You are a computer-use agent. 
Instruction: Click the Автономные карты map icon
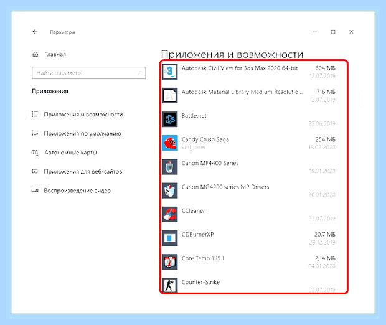click(x=35, y=153)
